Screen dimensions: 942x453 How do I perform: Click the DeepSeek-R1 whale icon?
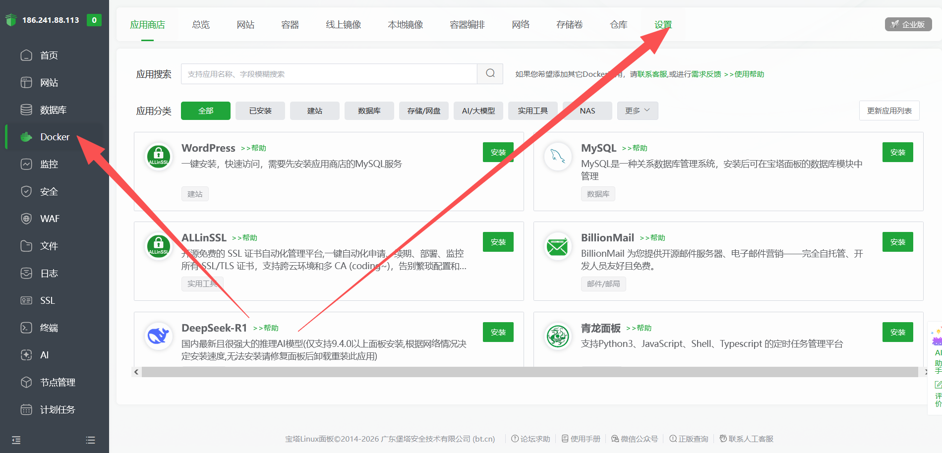[159, 336]
